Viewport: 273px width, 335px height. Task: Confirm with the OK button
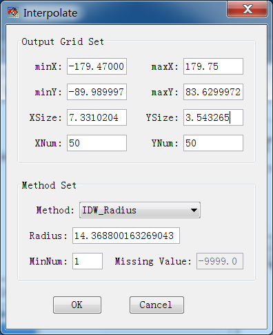click(x=77, y=305)
